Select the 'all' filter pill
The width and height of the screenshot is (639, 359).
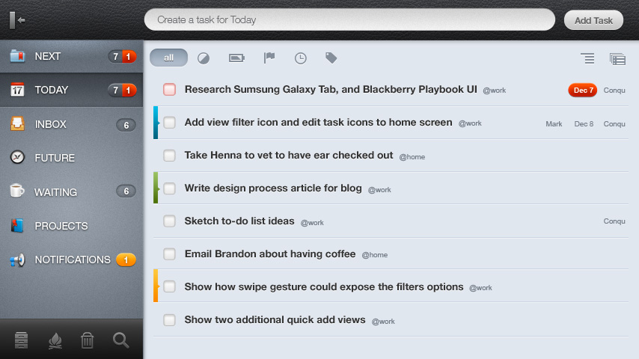coord(168,58)
